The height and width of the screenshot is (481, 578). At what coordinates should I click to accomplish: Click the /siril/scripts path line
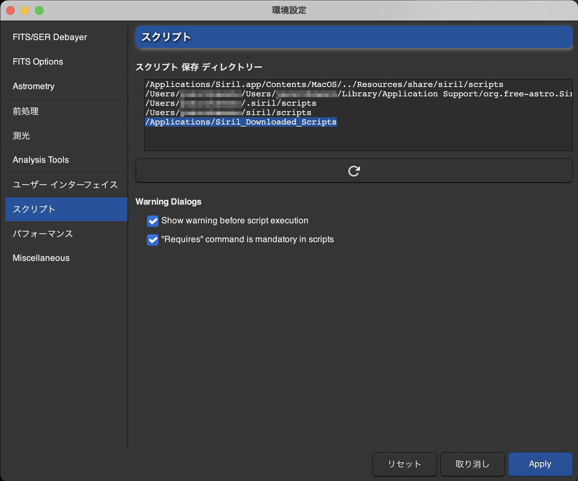click(228, 113)
